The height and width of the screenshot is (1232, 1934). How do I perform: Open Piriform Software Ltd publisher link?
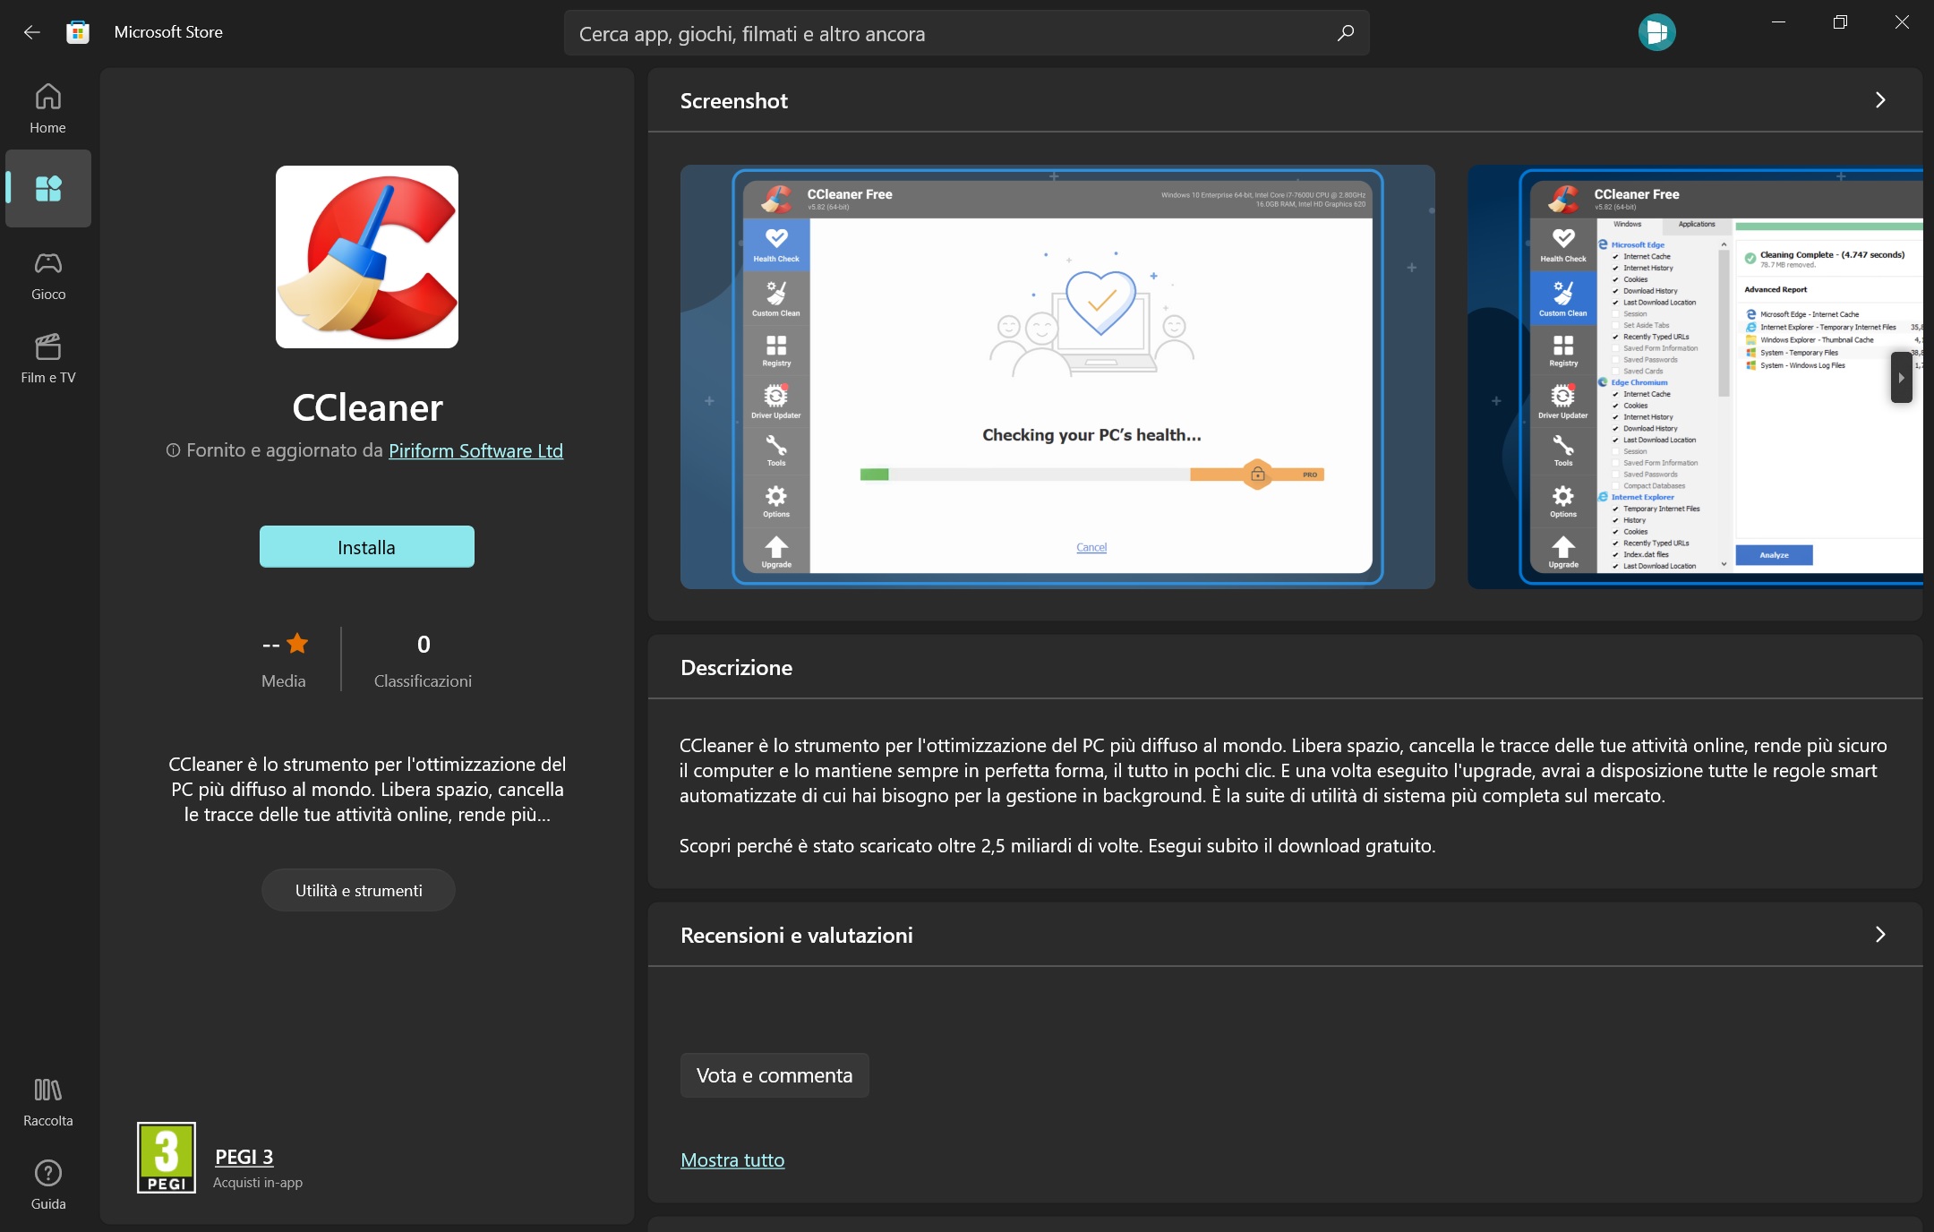[475, 450]
